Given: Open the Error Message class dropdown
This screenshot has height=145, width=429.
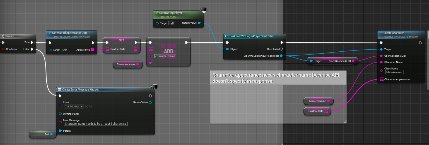Looking at the screenshot, I should [x=74, y=106].
